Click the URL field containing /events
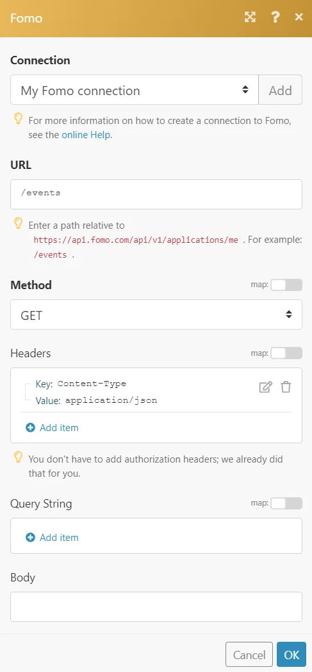The height and width of the screenshot is (672, 312). pyautogui.click(x=156, y=194)
